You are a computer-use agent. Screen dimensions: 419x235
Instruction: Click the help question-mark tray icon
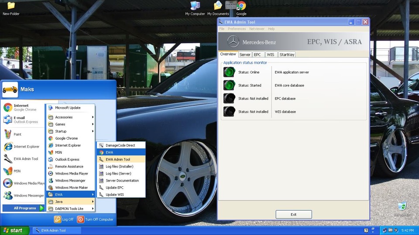tap(366, 231)
